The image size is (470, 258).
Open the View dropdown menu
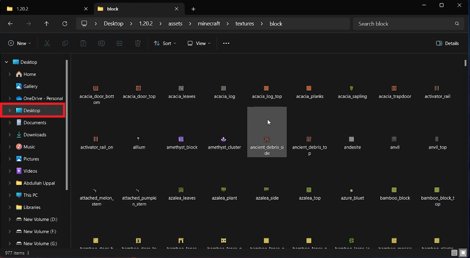click(x=199, y=43)
